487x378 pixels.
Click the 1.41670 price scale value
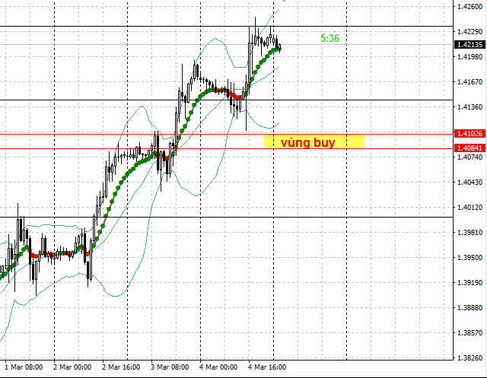tap(470, 82)
